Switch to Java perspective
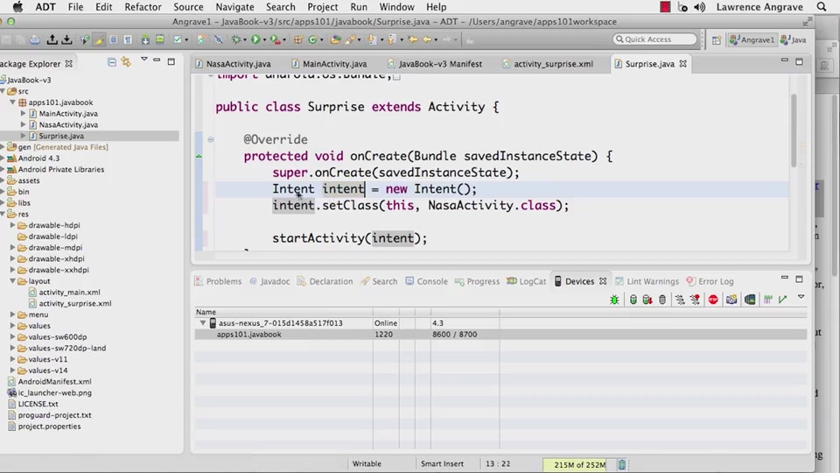The image size is (840, 473). (794, 39)
